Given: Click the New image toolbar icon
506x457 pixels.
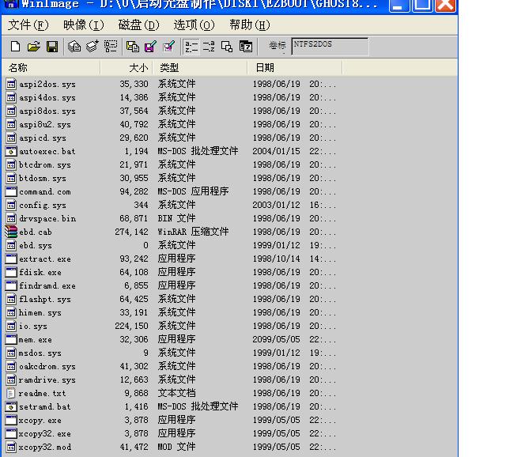Looking at the screenshot, I should pyautogui.click(x=16, y=47).
